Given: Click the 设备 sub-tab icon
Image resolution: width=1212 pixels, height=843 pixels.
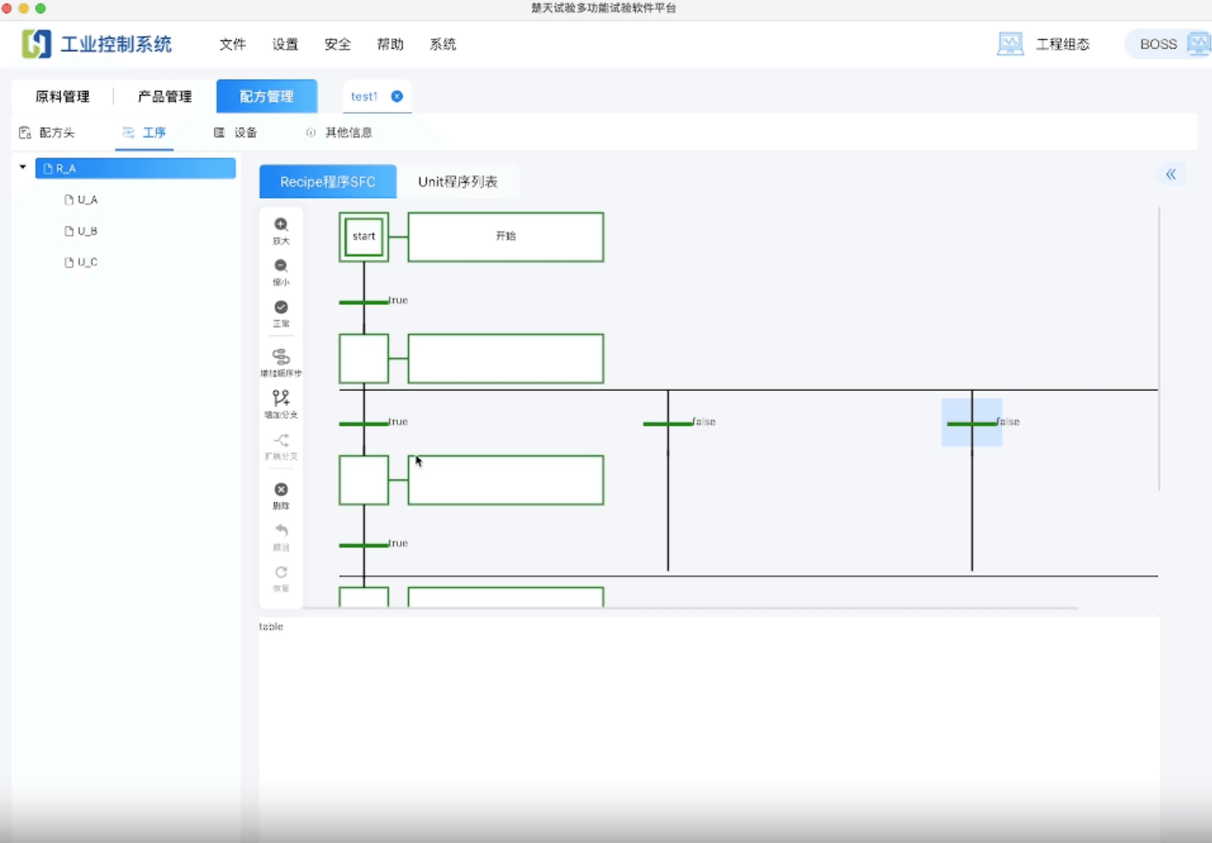Looking at the screenshot, I should pos(219,132).
